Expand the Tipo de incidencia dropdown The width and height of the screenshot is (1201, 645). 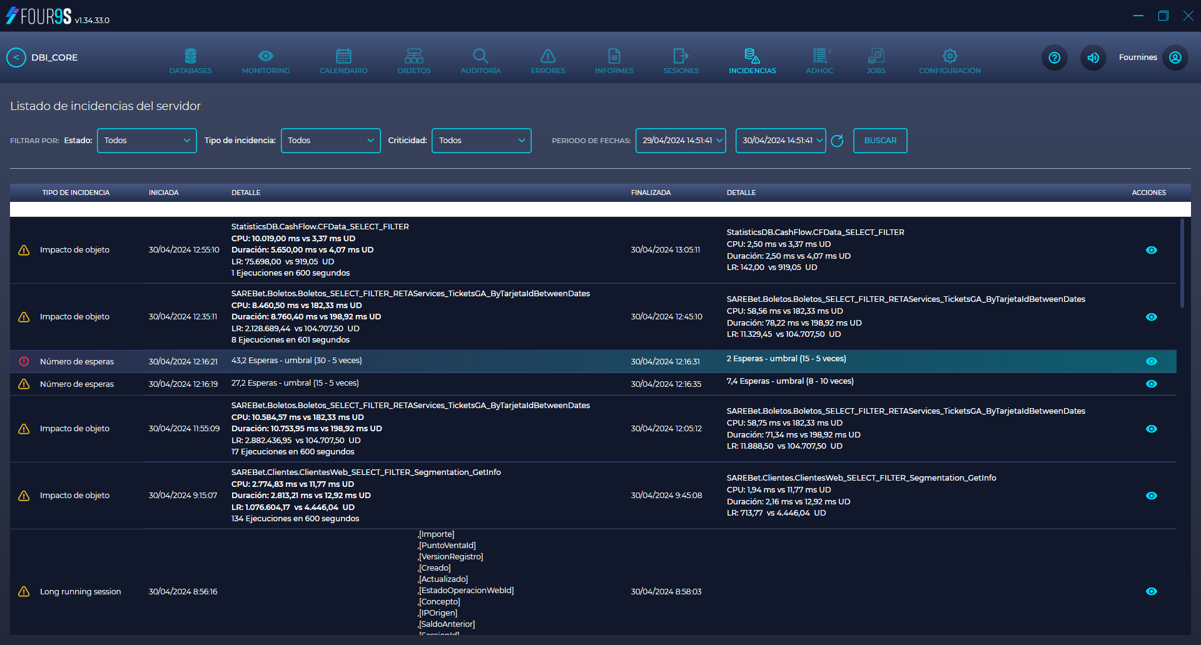[330, 140]
